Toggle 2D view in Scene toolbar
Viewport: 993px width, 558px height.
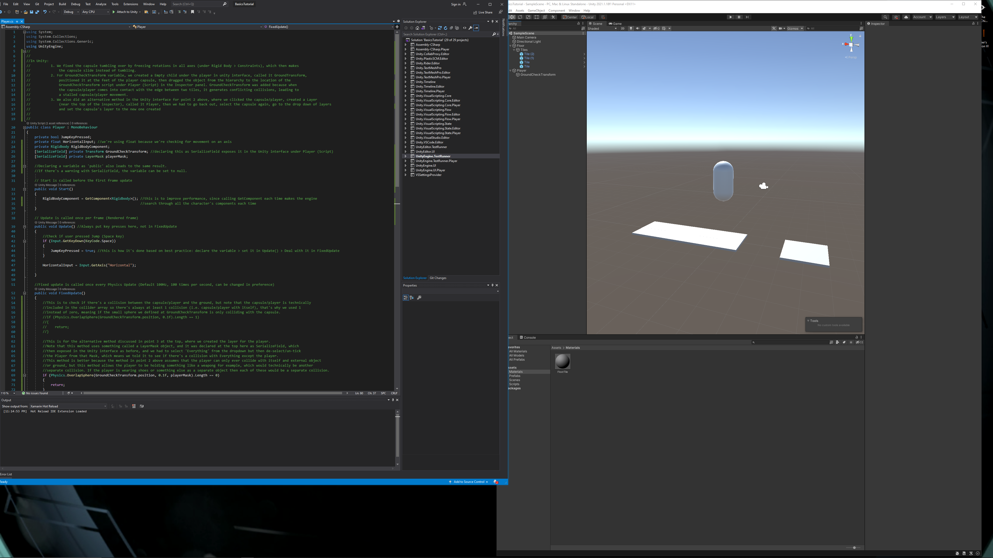coord(622,28)
